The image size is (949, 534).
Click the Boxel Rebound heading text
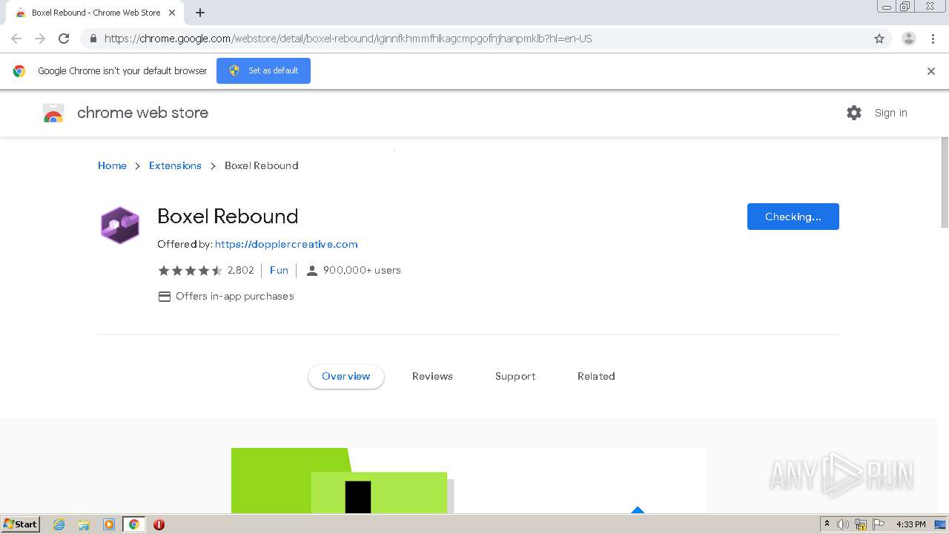point(228,216)
